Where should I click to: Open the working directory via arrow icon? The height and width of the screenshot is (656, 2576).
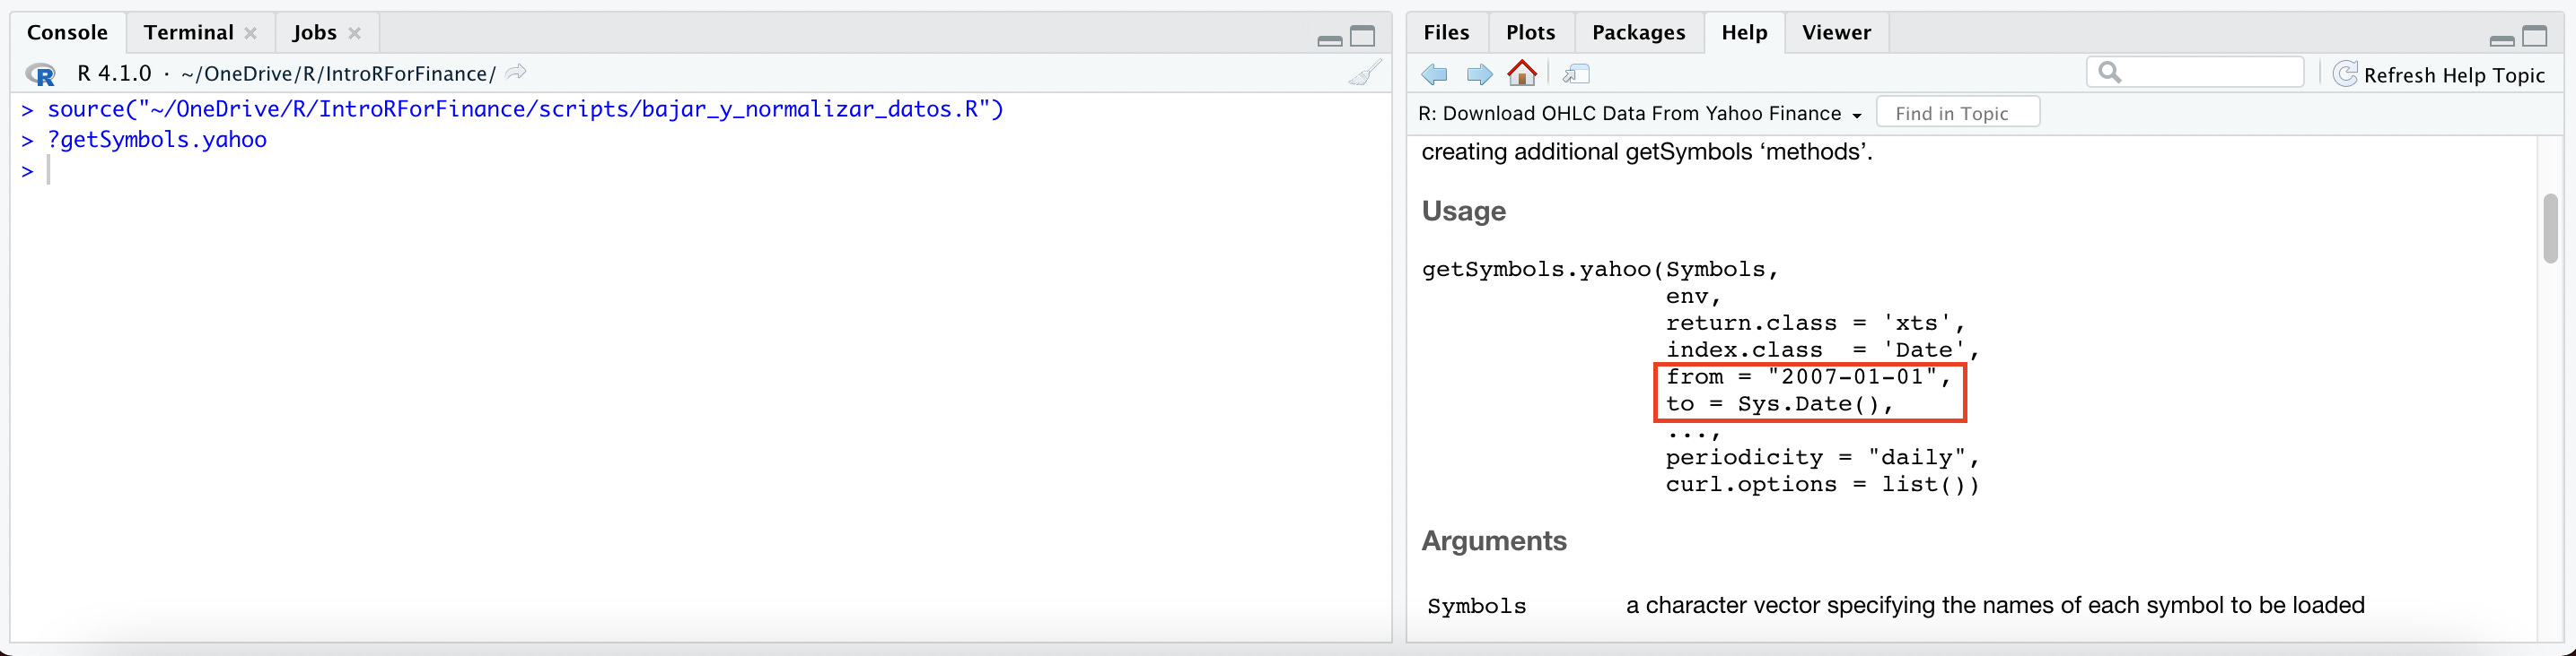(x=516, y=73)
